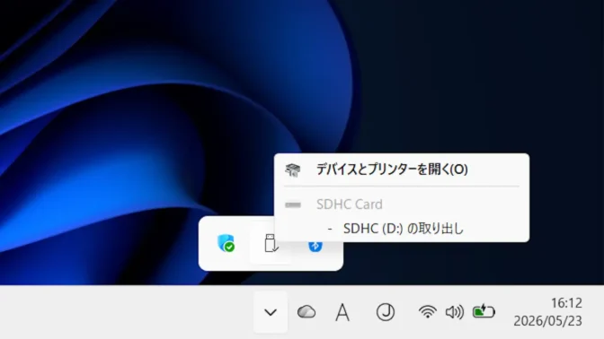Choose SDHC (D:) の取り出し to eject card
604x339 pixels.
pos(402,229)
